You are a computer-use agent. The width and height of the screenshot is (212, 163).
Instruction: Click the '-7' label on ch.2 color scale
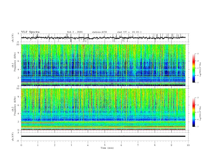[197, 127]
